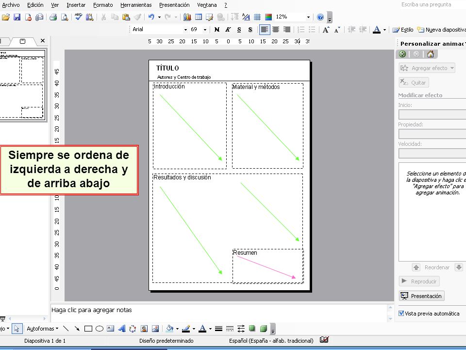Viewport: 466px width, 350px height.
Task: Insert clip art from the drawing toolbar
Action: [144, 329]
